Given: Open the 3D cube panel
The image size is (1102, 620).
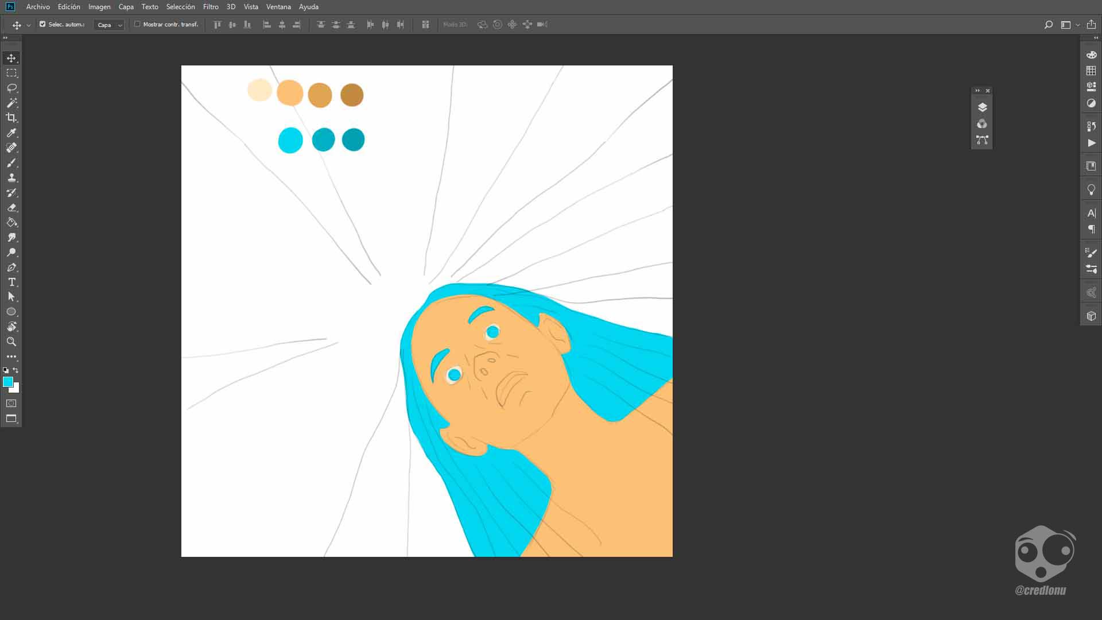Looking at the screenshot, I should click(1091, 316).
